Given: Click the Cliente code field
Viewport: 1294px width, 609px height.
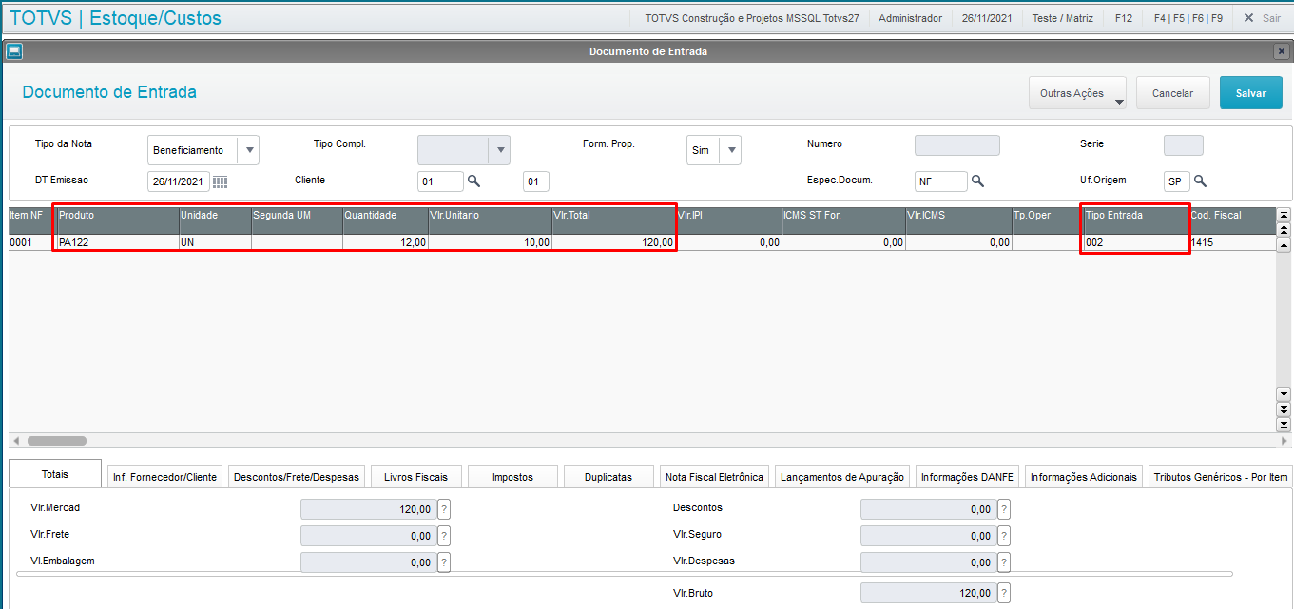Looking at the screenshot, I should click(440, 181).
